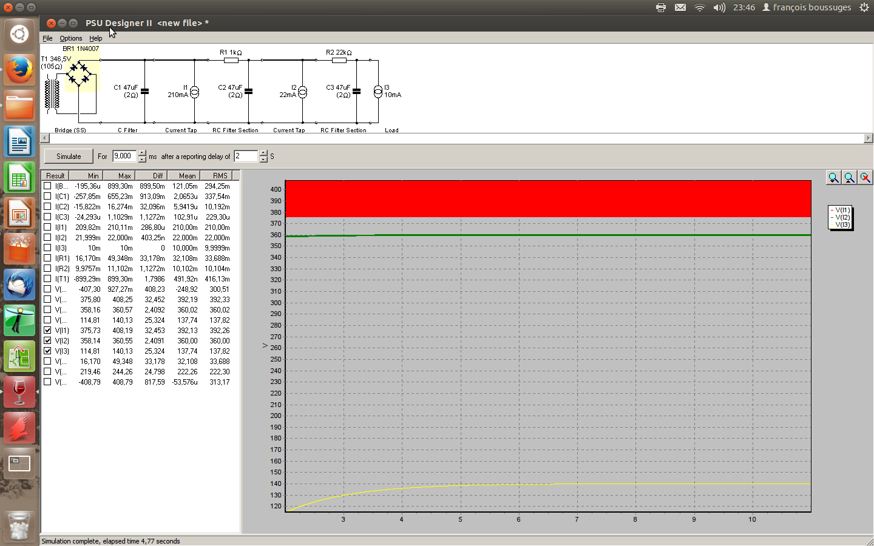Select the BR1 bridge rectifier symbol
Screen dimensions: 874x546
(x=79, y=73)
